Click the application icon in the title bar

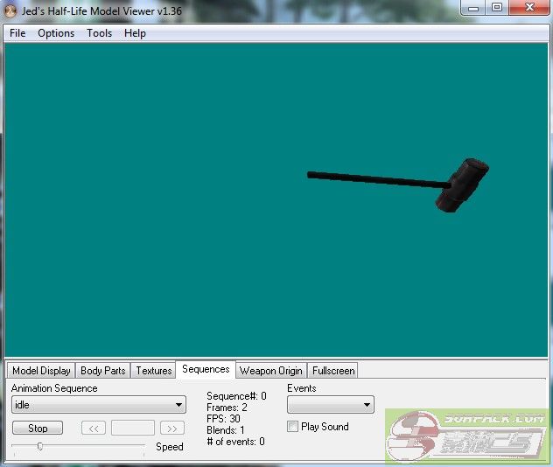[10, 10]
